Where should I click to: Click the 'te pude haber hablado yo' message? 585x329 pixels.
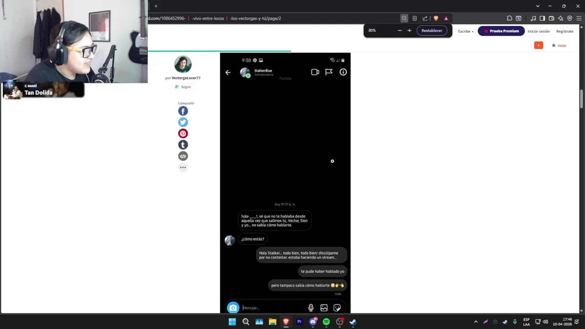click(323, 271)
